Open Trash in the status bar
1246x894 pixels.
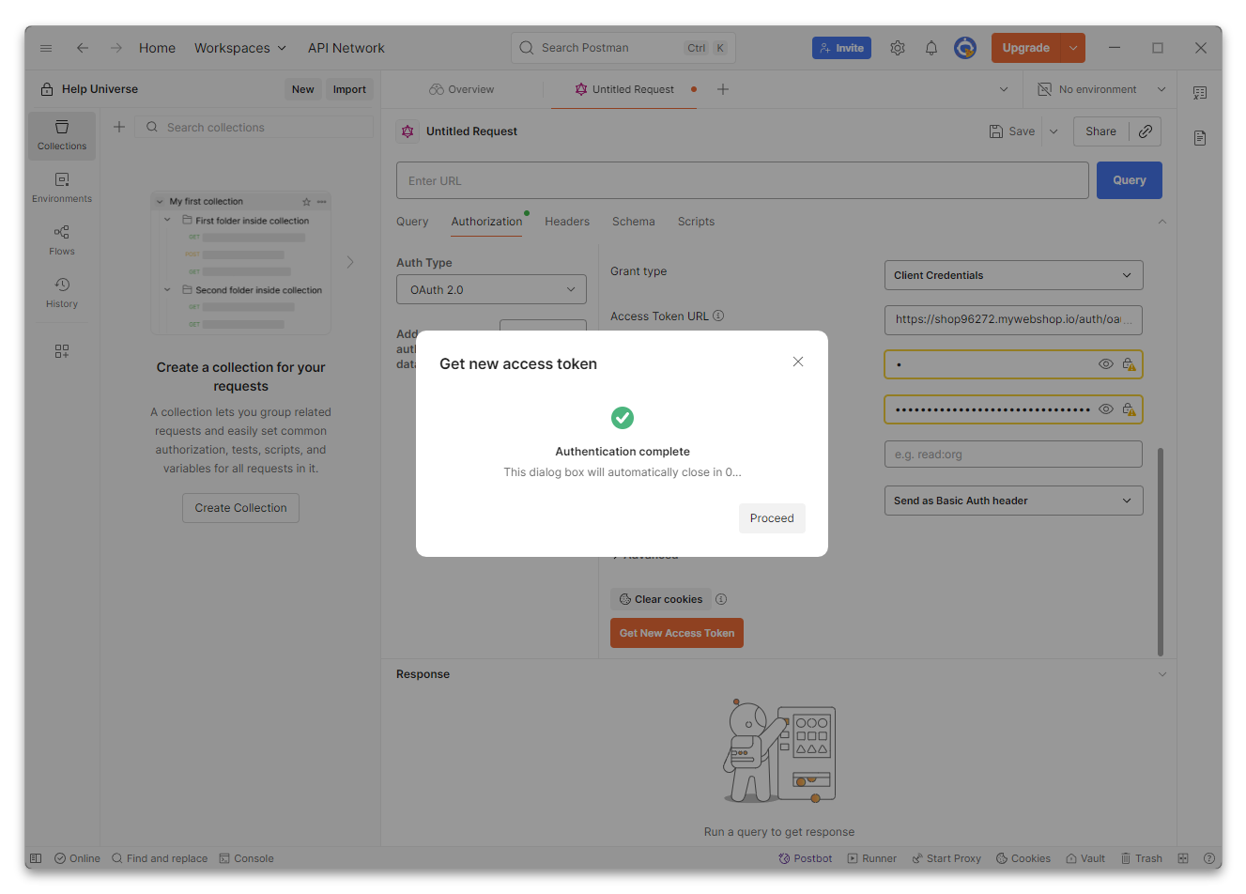1141,858
